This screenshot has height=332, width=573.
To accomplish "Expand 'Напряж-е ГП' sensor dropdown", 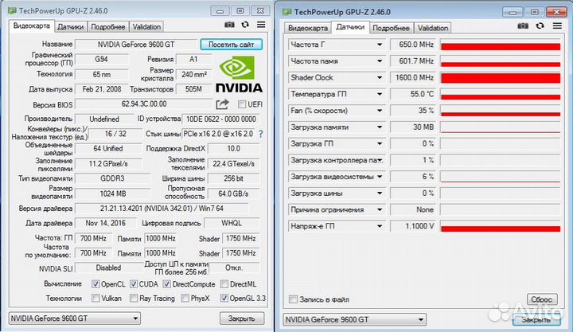I will click(x=380, y=226).
